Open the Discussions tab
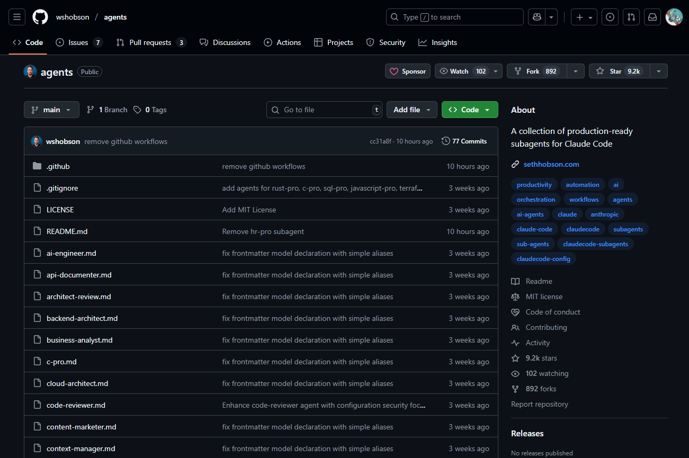The width and height of the screenshot is (689, 458). 225,42
